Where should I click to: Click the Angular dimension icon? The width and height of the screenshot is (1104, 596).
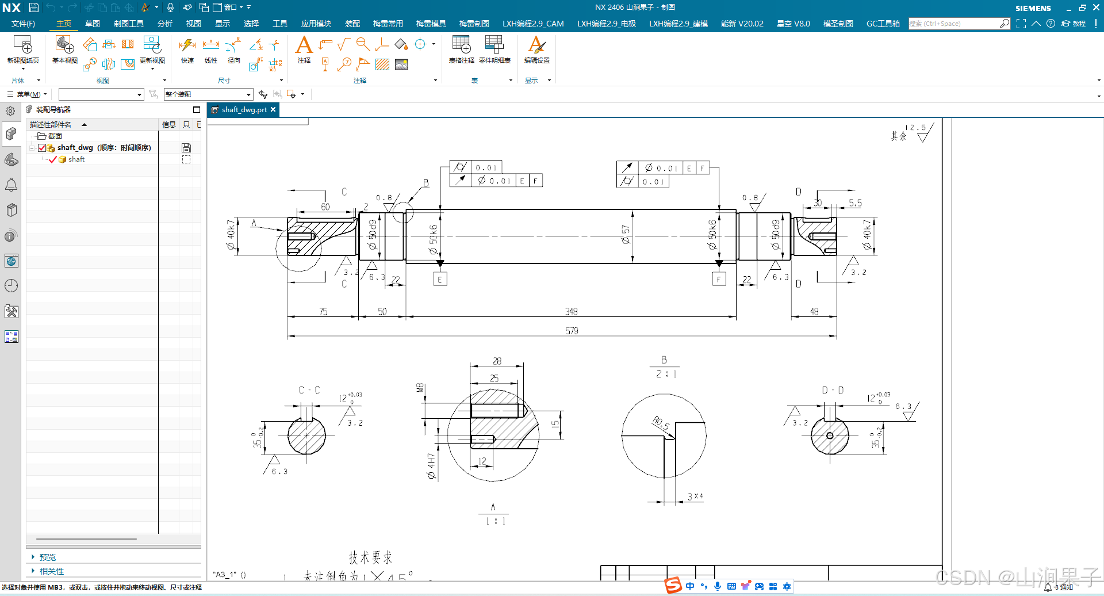pyautogui.click(x=256, y=44)
